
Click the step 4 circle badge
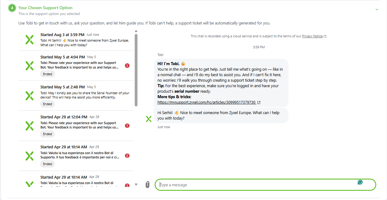[x=12, y=8]
